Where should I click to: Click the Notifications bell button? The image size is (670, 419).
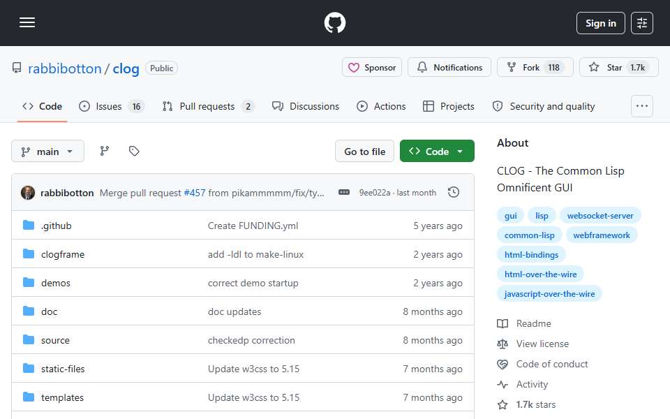pos(449,68)
